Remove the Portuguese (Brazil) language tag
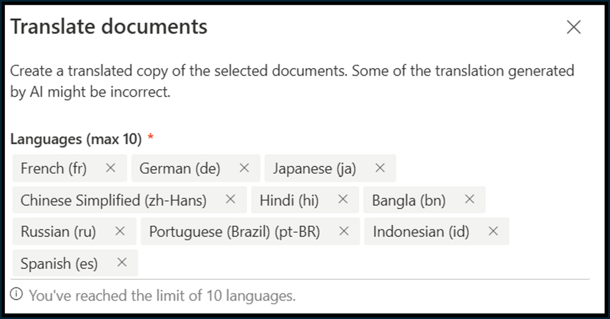 [344, 231]
